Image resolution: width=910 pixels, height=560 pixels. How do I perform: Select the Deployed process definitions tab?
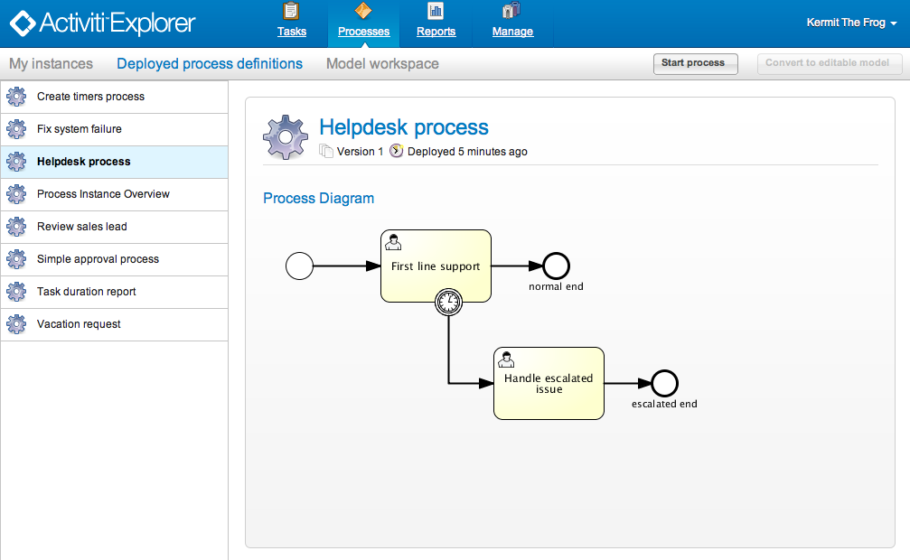tap(210, 63)
